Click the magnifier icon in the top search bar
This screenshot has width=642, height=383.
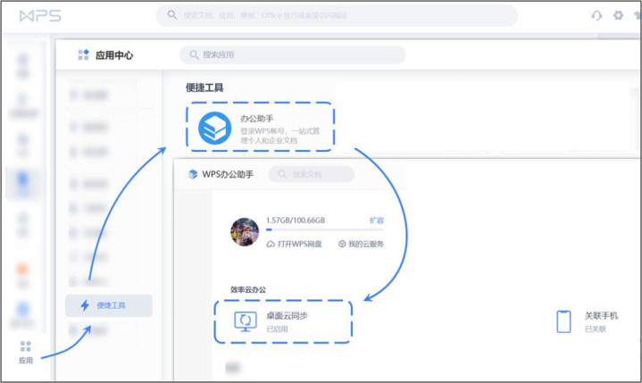coord(172,15)
